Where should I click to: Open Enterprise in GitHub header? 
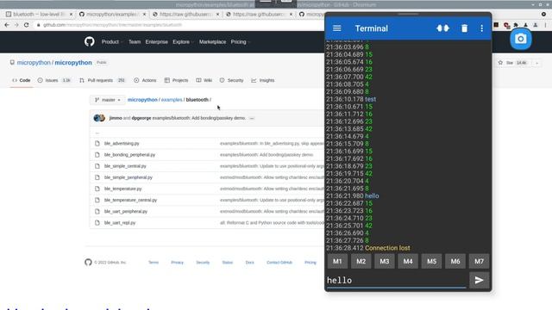[x=156, y=42]
